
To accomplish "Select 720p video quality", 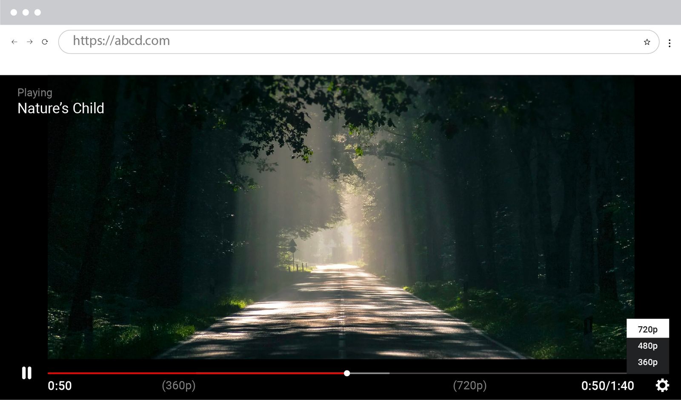I will (x=647, y=329).
